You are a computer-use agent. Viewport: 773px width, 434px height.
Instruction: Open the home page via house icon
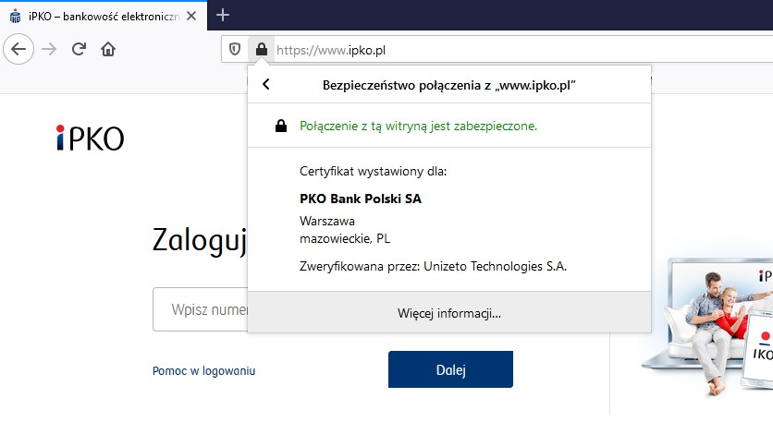click(108, 49)
